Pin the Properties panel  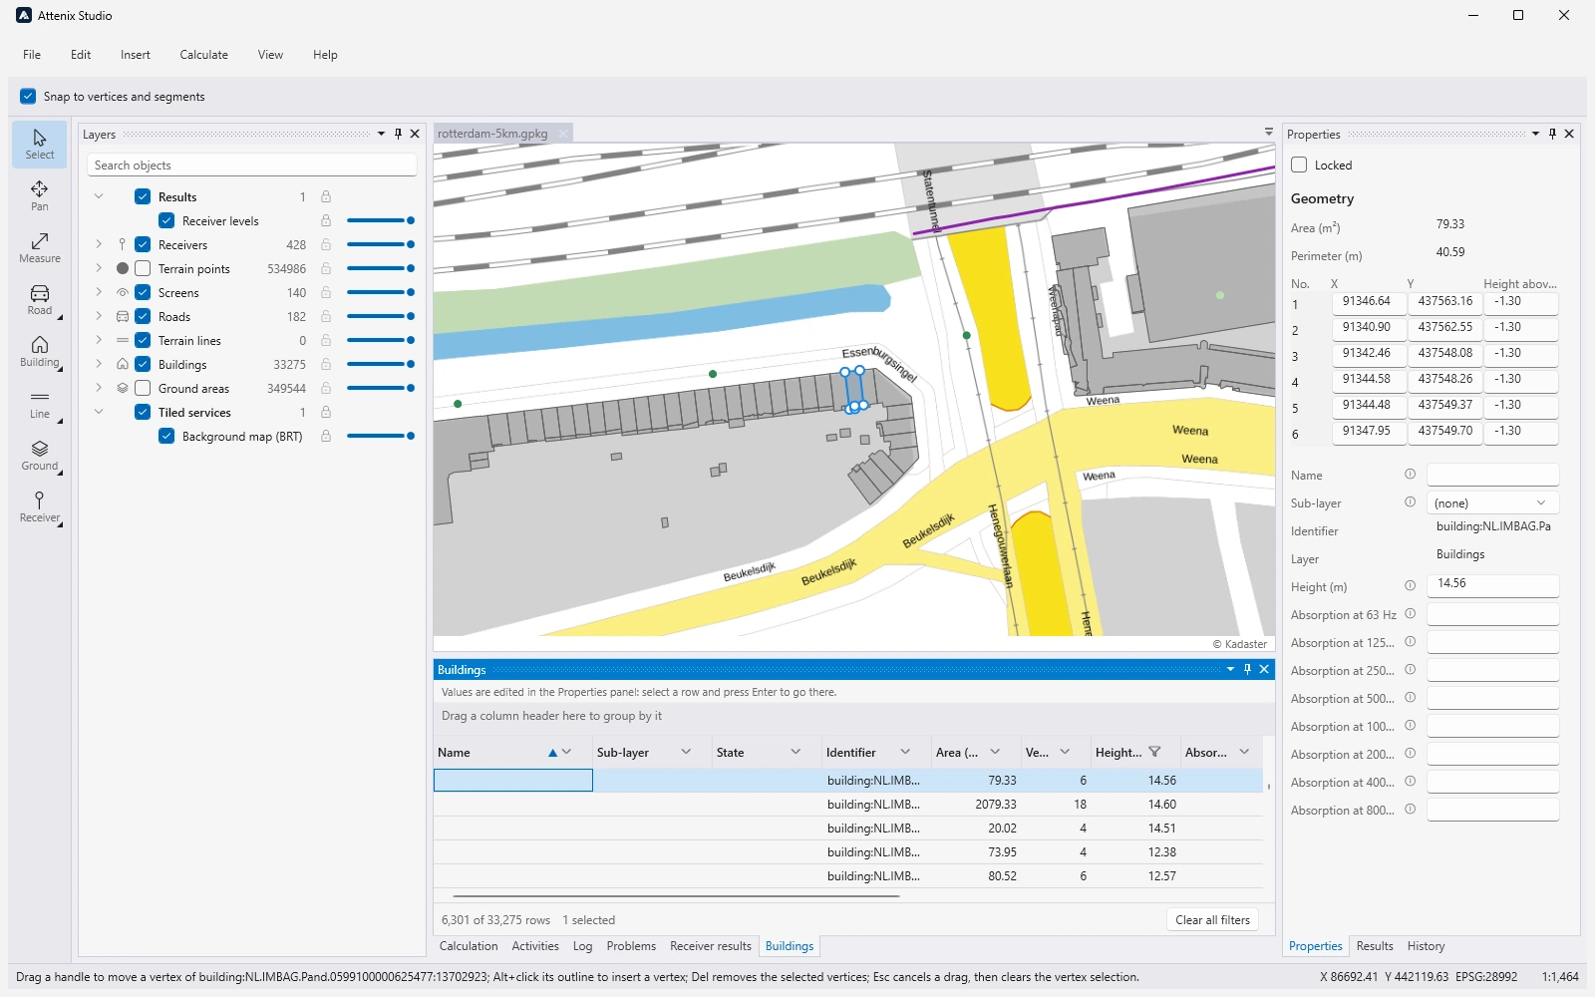(1552, 134)
